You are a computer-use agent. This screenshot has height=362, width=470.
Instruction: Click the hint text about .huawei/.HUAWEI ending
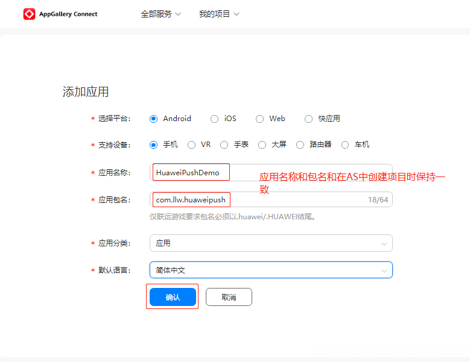coord(233,216)
